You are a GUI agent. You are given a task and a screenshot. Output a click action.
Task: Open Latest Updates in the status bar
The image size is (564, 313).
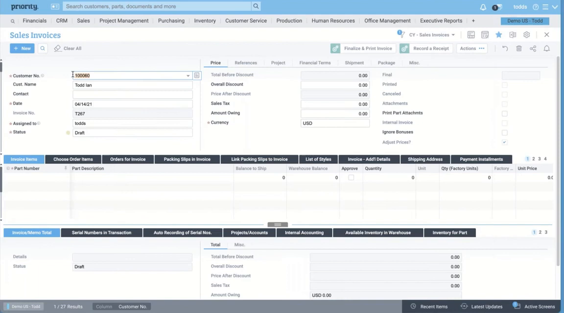pos(481,307)
